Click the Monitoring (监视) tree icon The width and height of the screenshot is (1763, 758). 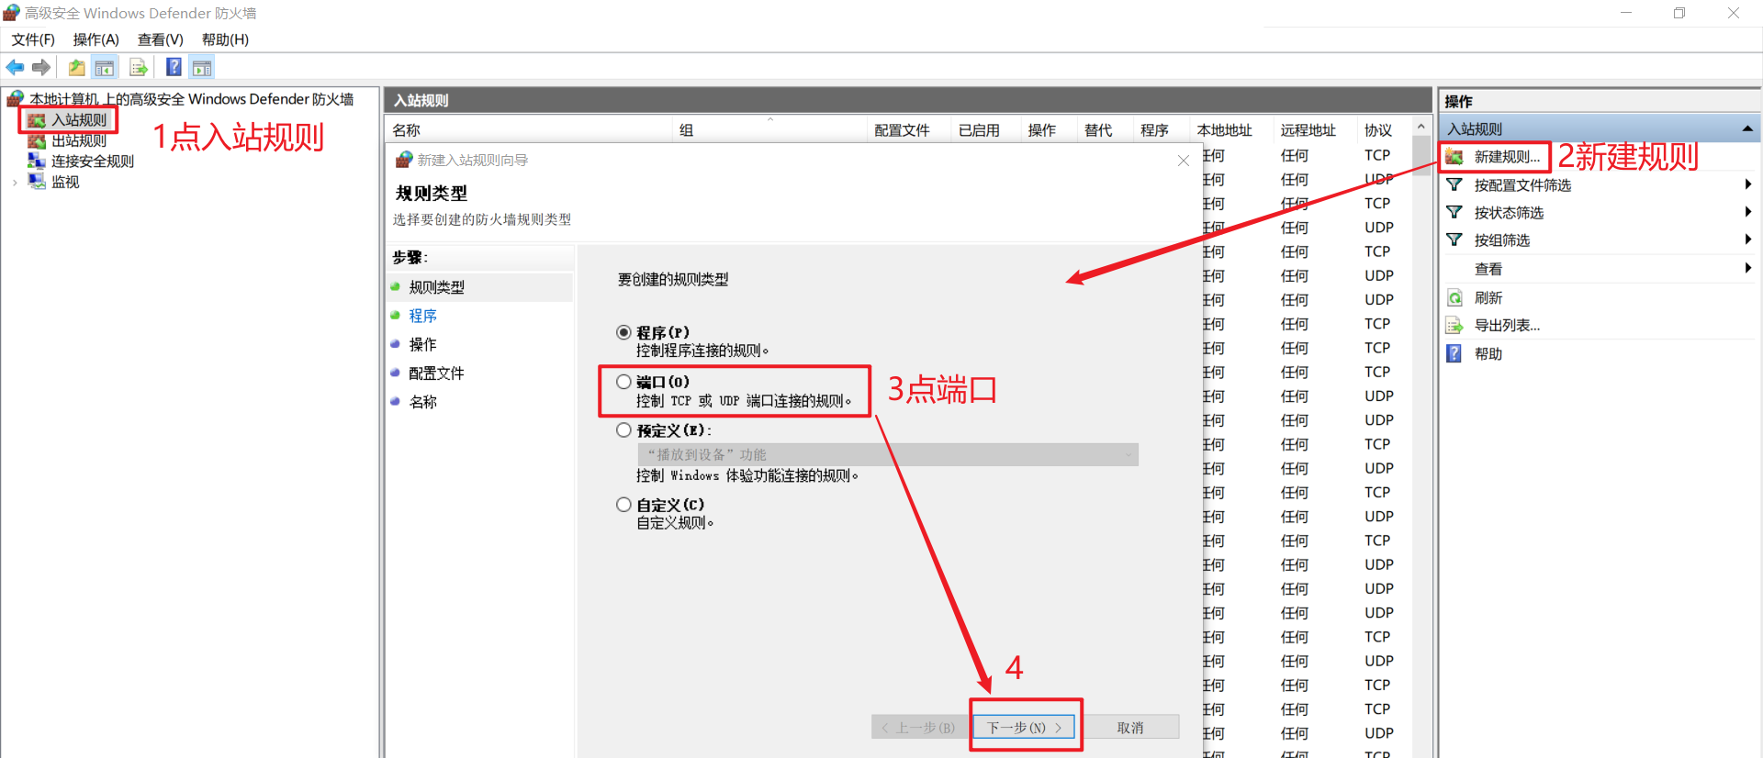click(37, 182)
